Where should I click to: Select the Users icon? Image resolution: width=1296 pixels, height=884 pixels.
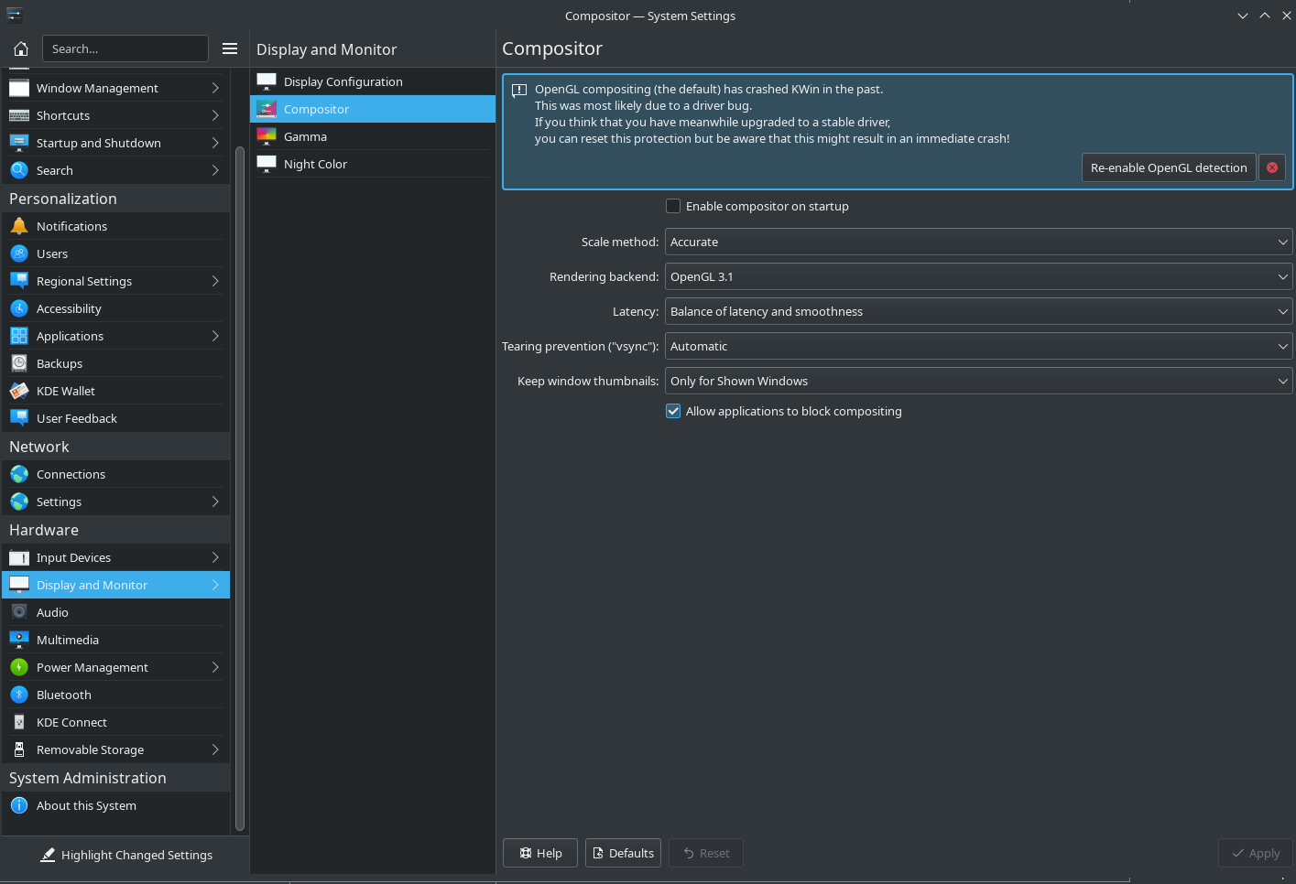pyautogui.click(x=19, y=253)
